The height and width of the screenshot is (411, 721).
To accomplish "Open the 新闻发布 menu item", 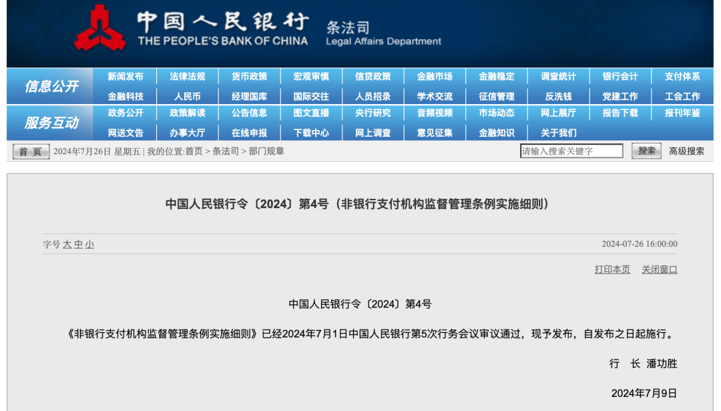I will click(x=126, y=77).
